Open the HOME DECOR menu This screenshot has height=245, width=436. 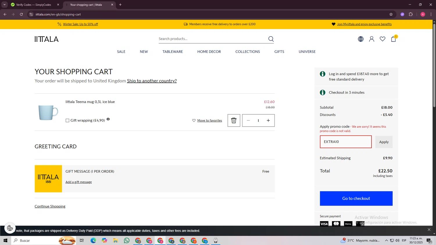tap(209, 52)
